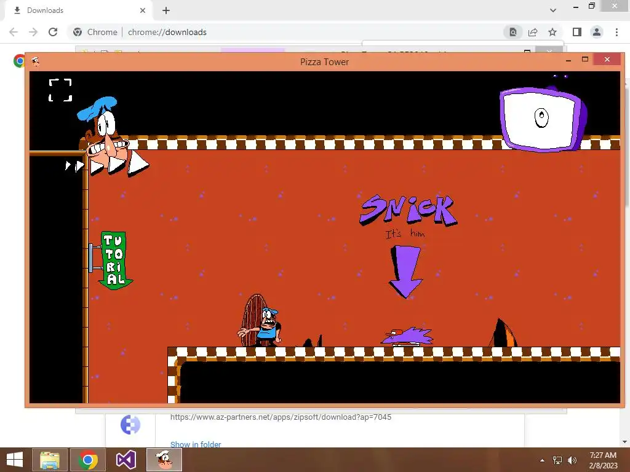The width and height of the screenshot is (630, 472).
Task: Open the Windows Start menu
Action: [x=15, y=460]
